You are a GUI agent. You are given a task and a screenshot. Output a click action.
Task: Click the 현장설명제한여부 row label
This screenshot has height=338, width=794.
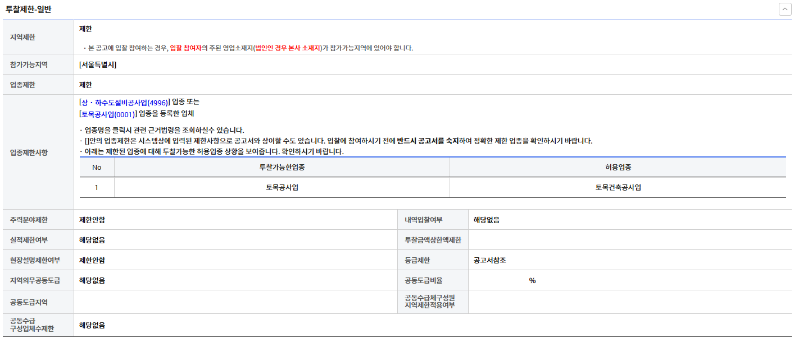[35, 261]
